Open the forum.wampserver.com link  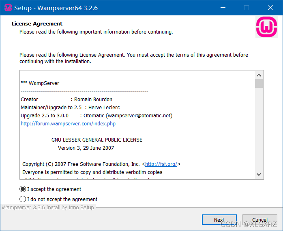[68, 124]
